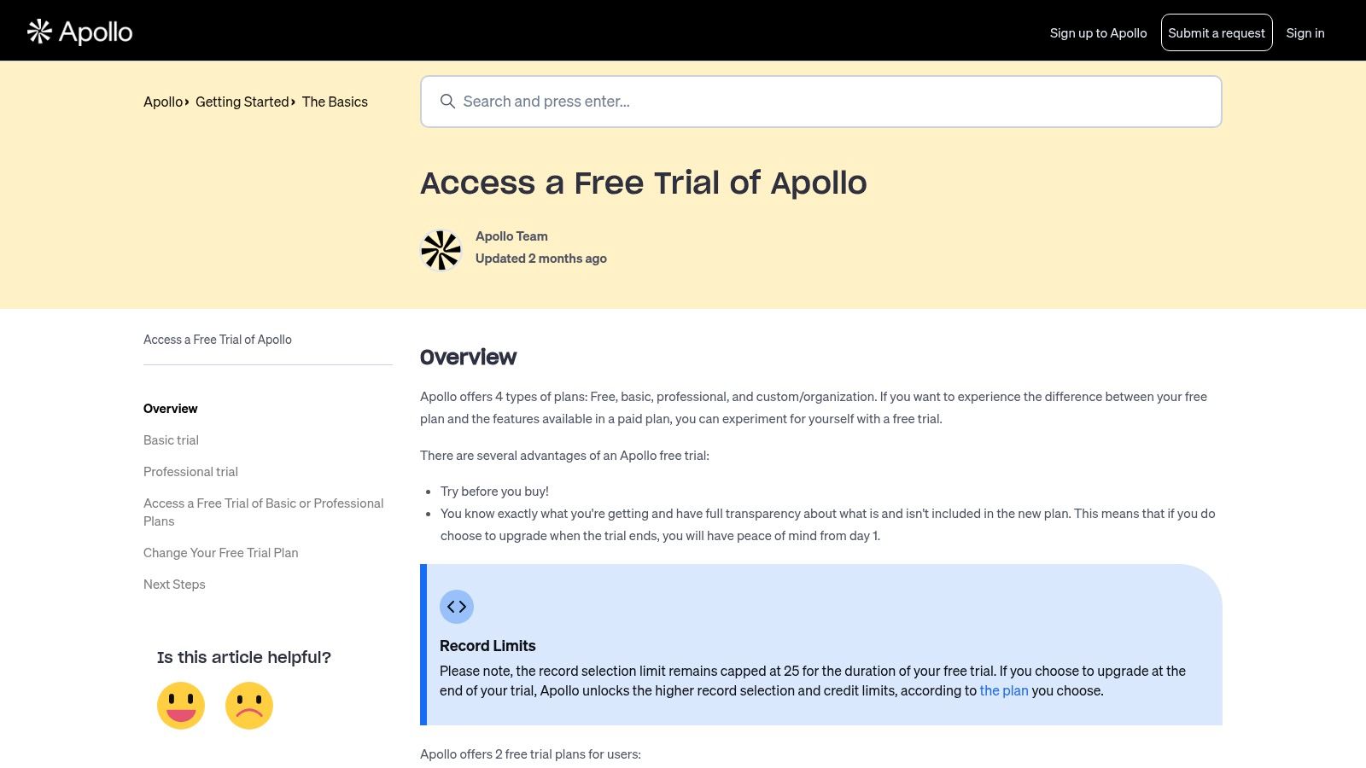Click the Submit a request button
Screen dimensions: 1366x768
[x=1217, y=32]
